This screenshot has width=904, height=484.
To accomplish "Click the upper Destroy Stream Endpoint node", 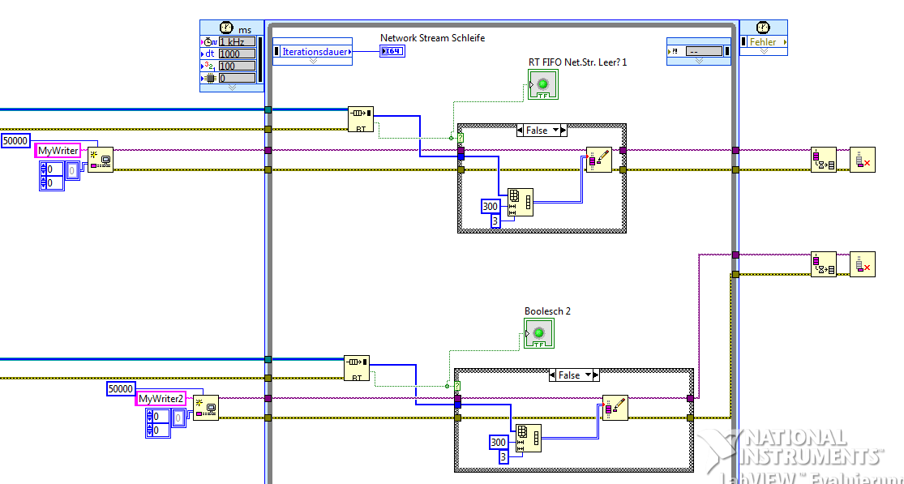I will tap(863, 160).
